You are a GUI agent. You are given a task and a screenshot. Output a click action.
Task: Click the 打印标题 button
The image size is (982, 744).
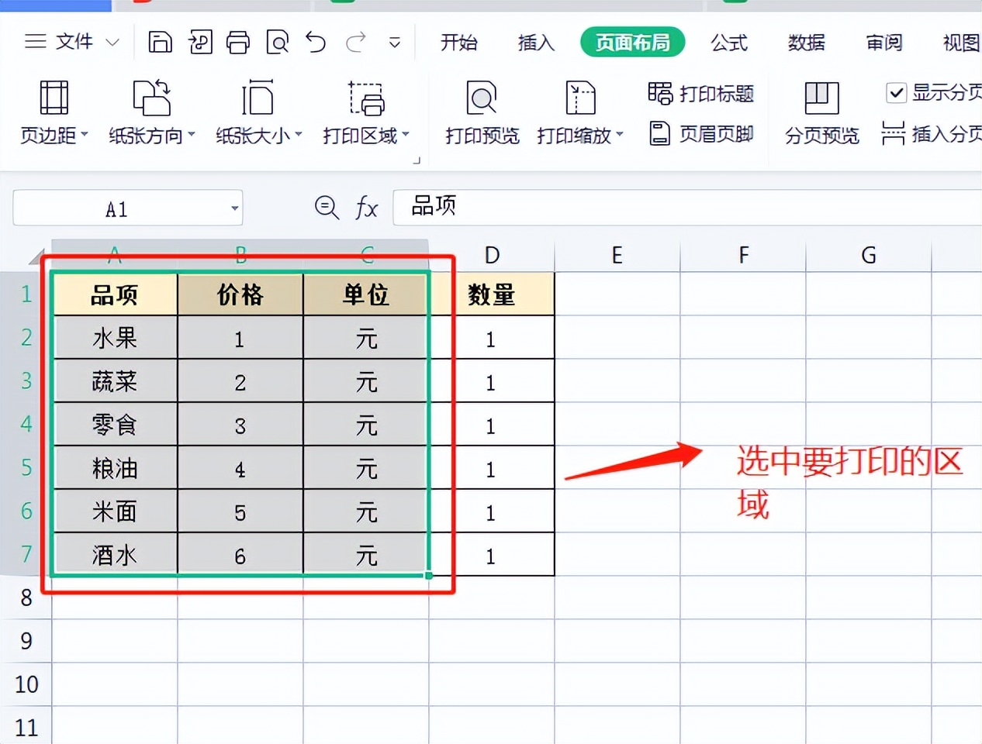(700, 94)
